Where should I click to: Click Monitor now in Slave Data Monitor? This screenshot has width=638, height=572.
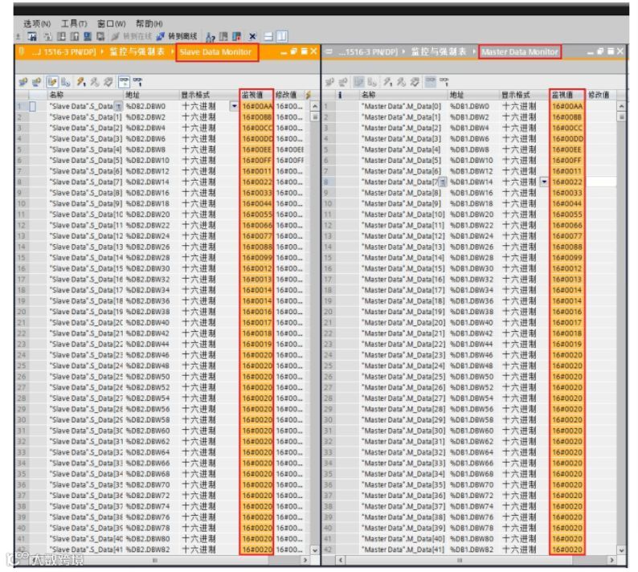137,82
